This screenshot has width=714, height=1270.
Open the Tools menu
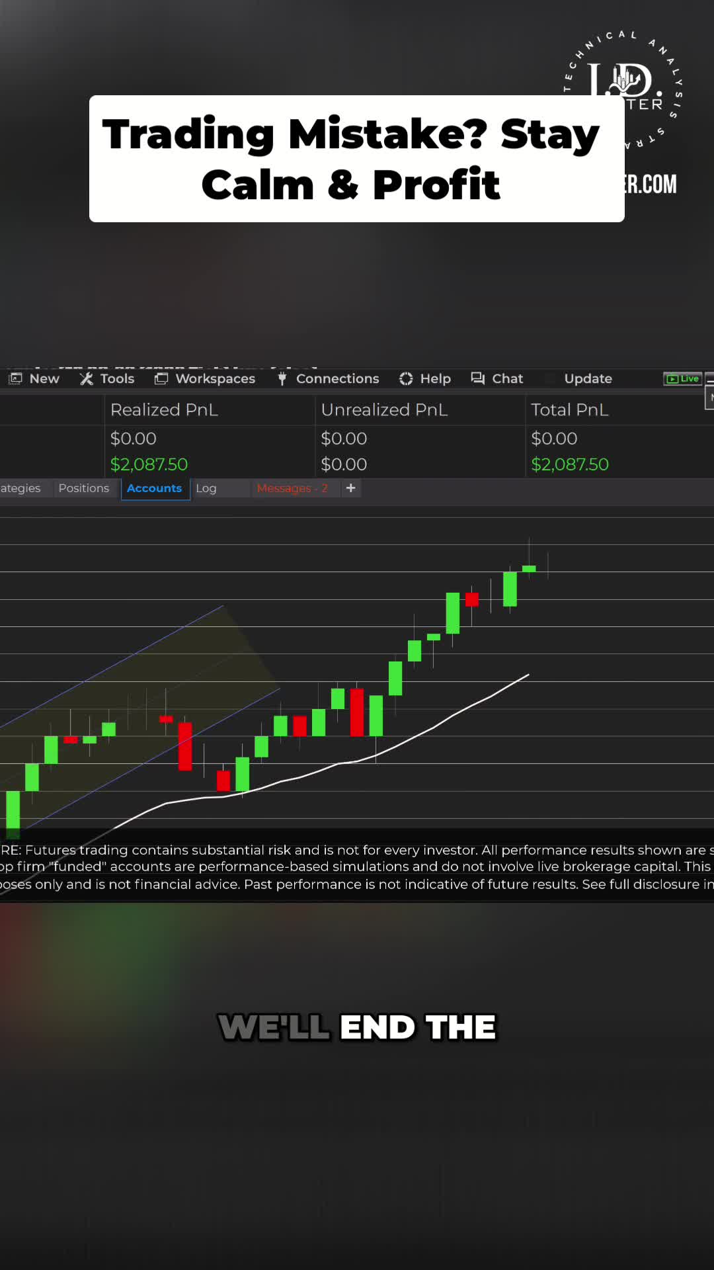point(107,378)
